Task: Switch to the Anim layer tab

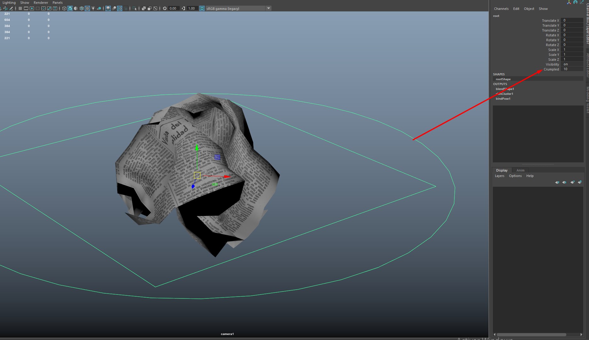Action: click(x=520, y=170)
